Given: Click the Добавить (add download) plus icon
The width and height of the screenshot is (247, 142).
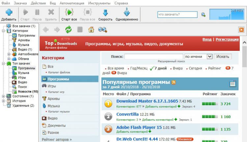Looking at the screenshot, I should [x=9, y=12].
